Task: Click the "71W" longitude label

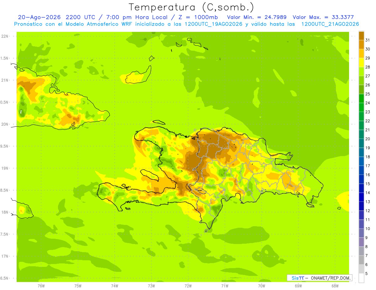Action: [225, 286]
